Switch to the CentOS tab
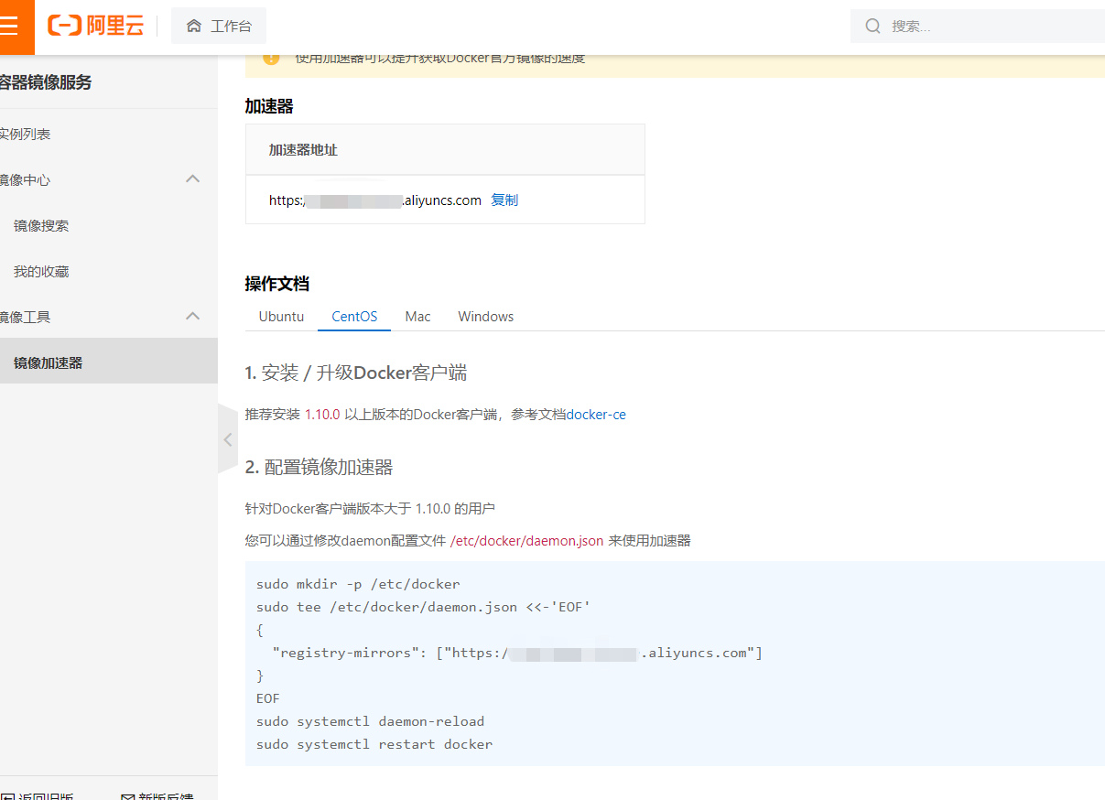1105x800 pixels. tap(354, 316)
